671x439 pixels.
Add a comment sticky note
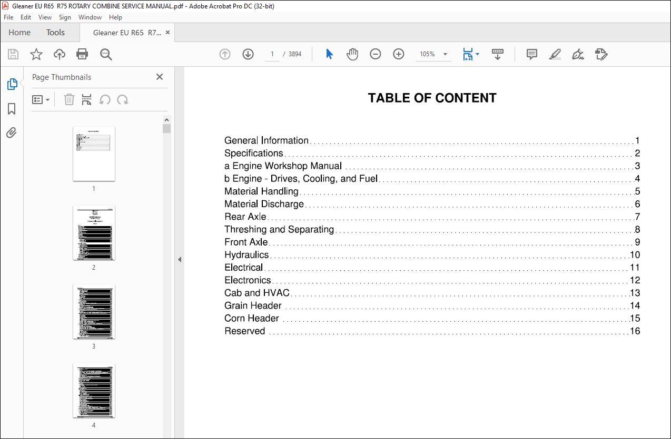point(532,54)
